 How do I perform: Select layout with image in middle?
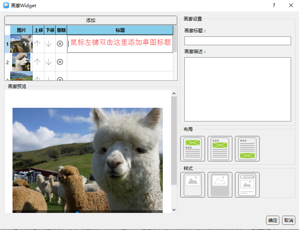pyautogui.click(x=220, y=148)
